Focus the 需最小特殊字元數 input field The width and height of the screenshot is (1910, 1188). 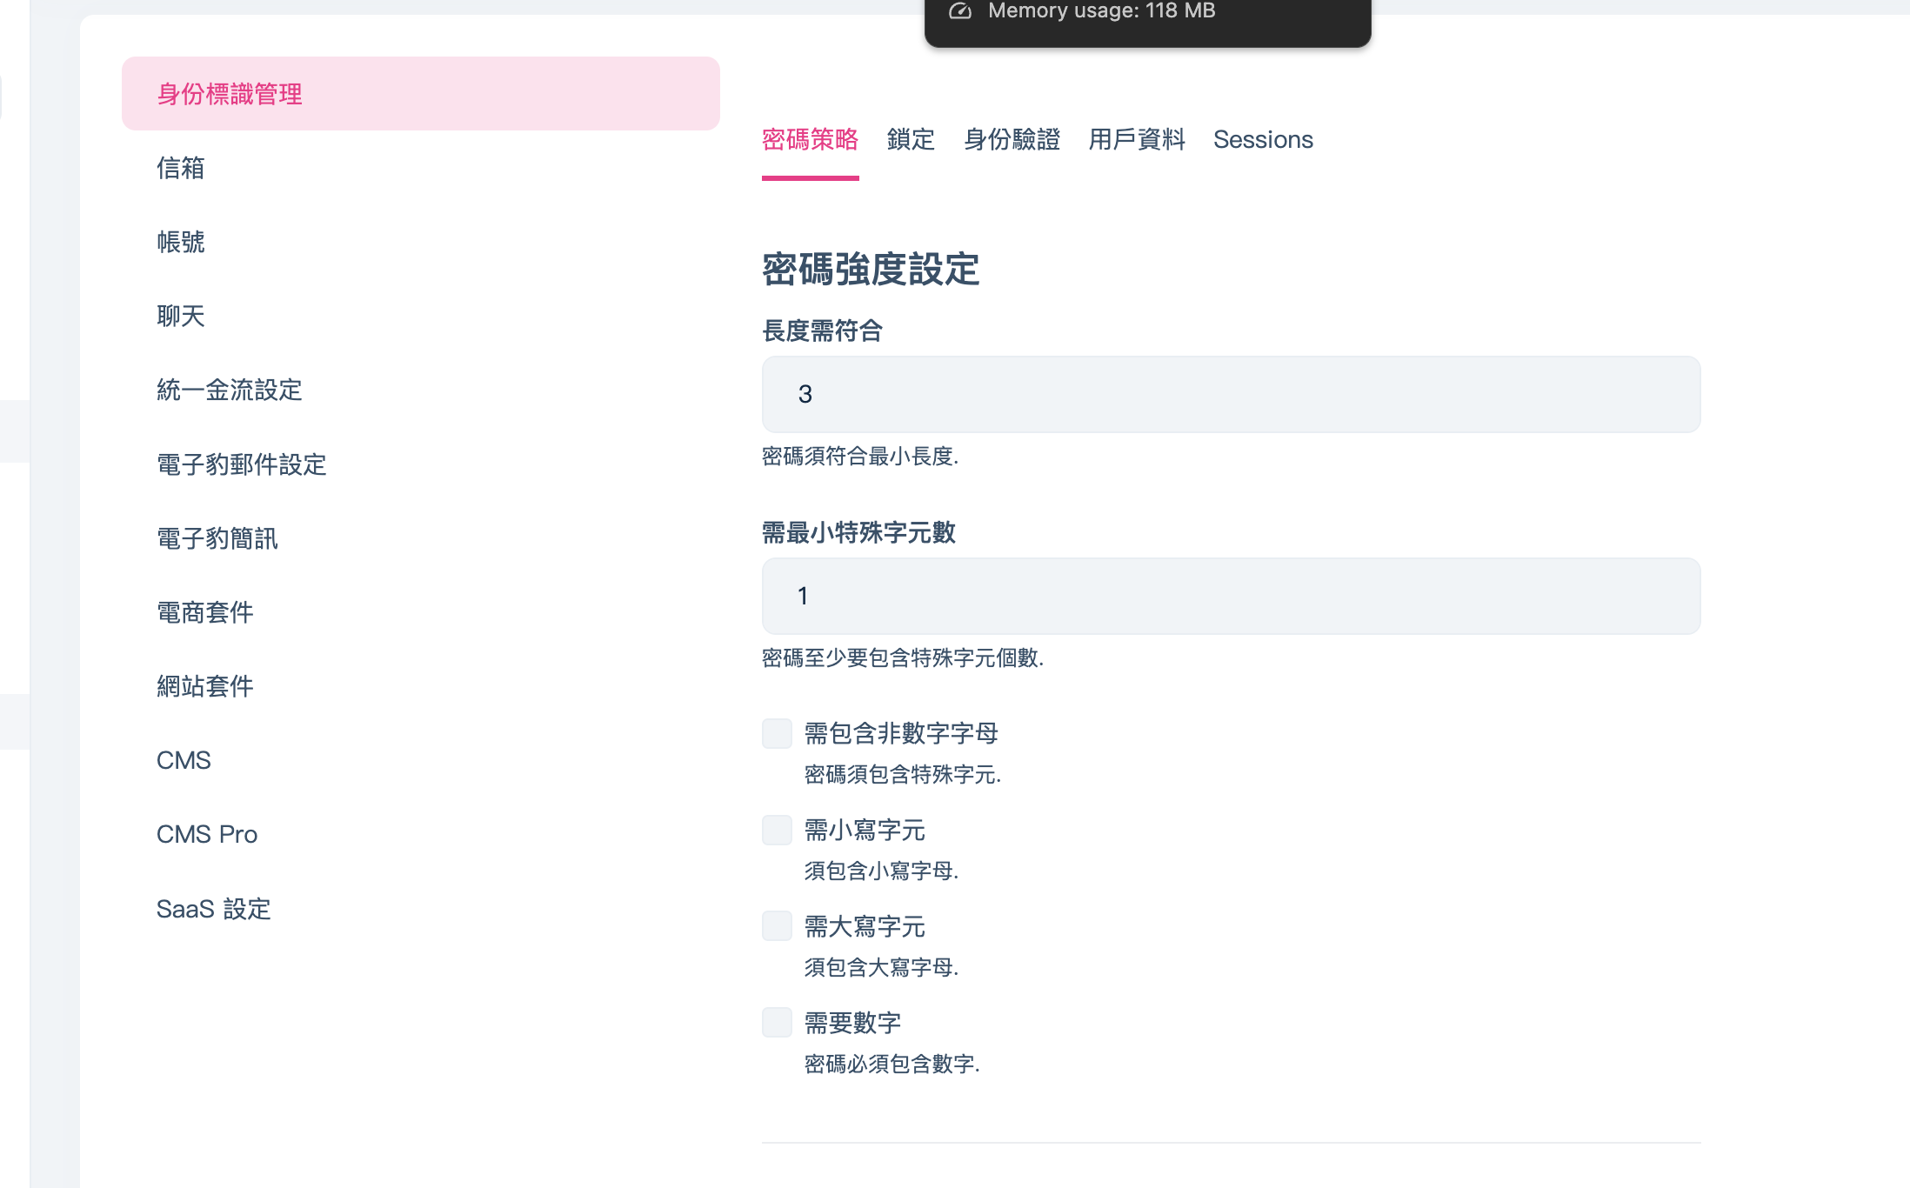point(1231,596)
